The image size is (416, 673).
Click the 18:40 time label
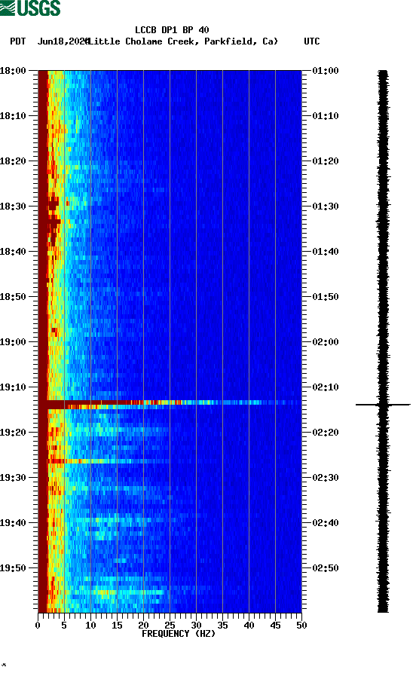pyautogui.click(x=13, y=252)
